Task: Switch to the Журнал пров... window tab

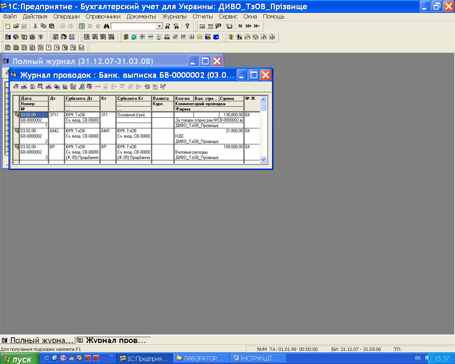Action: point(113,340)
